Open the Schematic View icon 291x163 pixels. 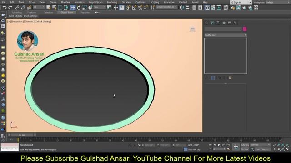pyautogui.click(x=219, y=8)
